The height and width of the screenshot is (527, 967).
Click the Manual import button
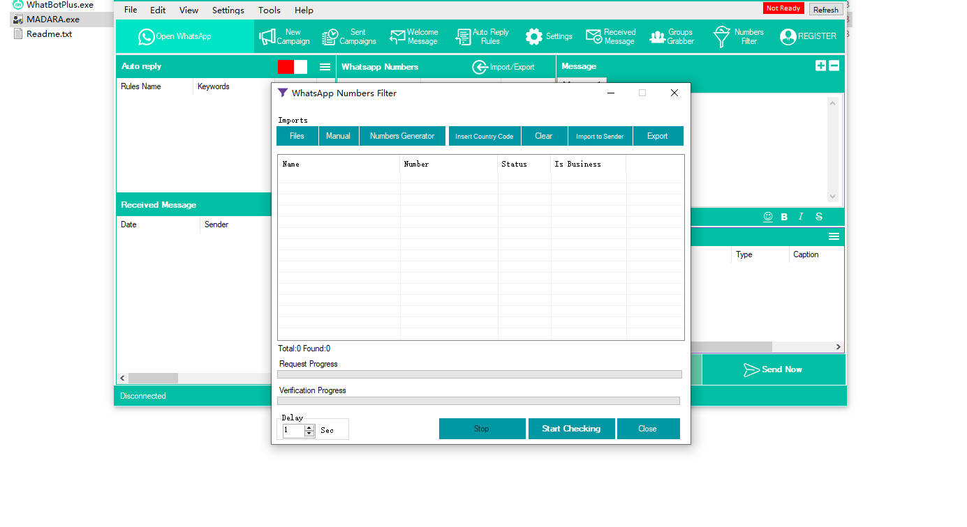(339, 136)
